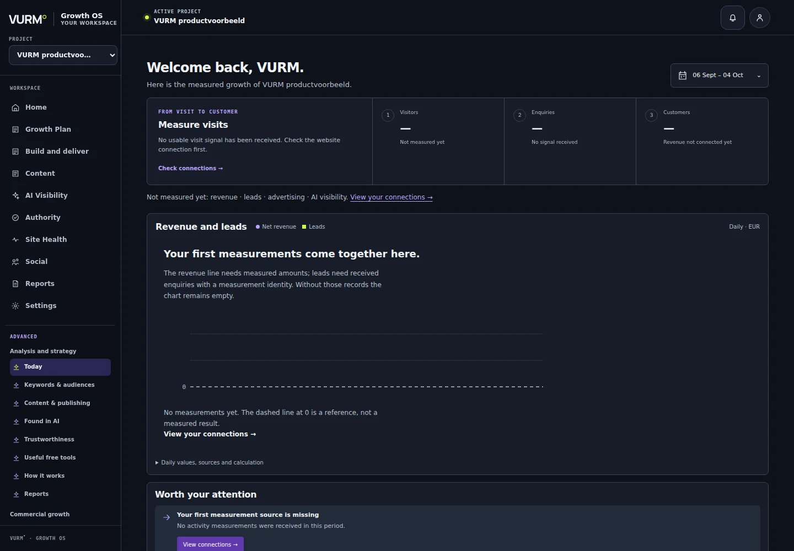The height and width of the screenshot is (551, 794).
Task: Click the Keywords & audiences icon
Action: pyautogui.click(x=17, y=385)
